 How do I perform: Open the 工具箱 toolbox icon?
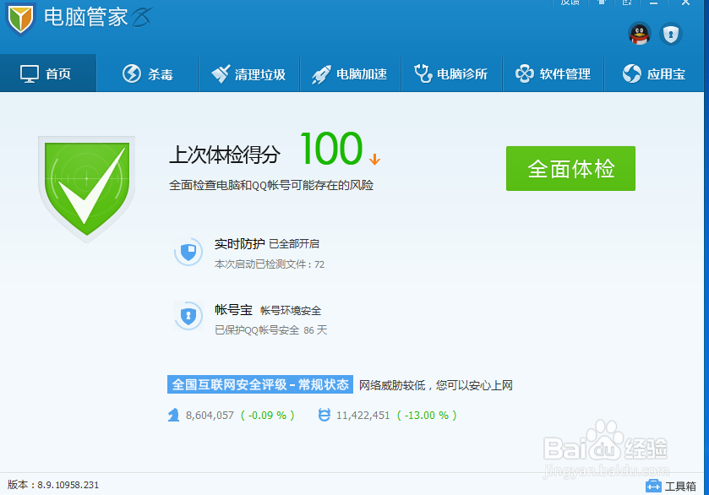[654, 486]
